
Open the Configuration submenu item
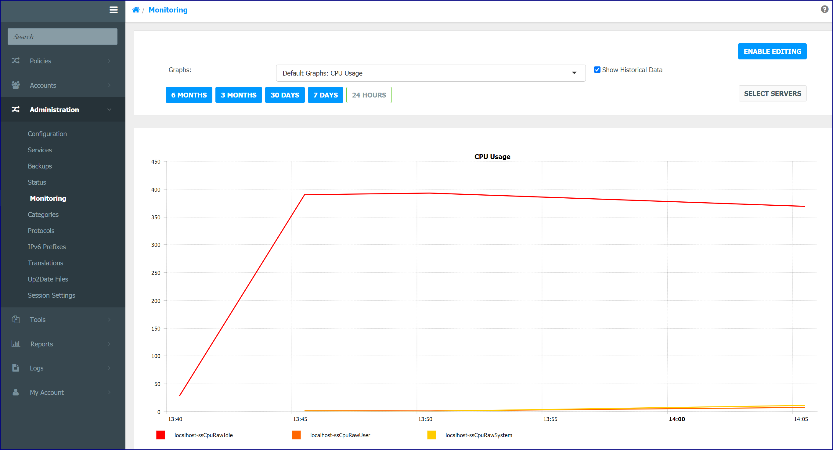pyautogui.click(x=47, y=134)
